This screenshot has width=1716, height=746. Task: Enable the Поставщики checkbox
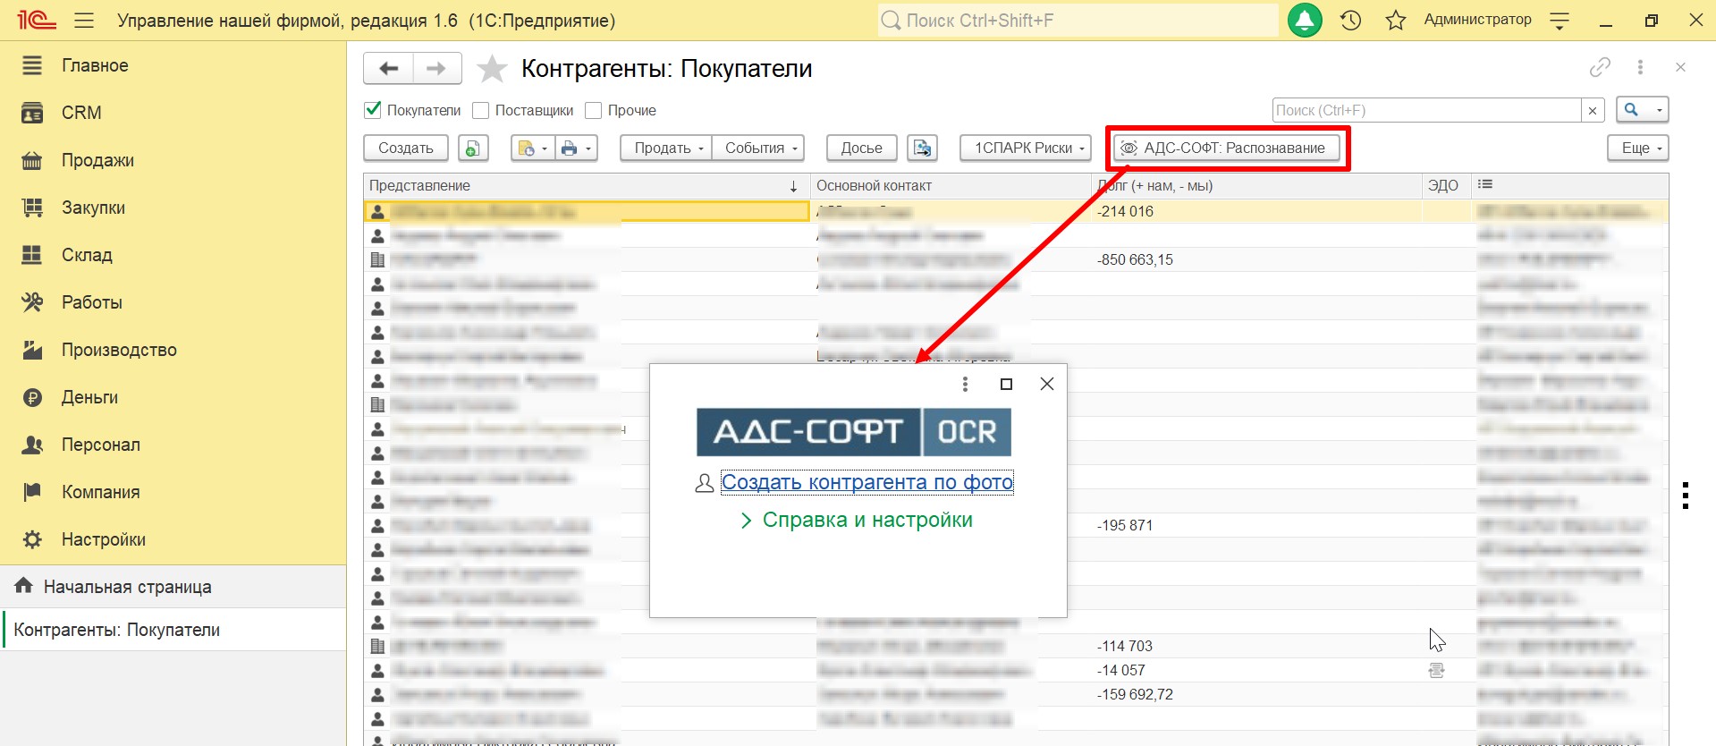(481, 110)
